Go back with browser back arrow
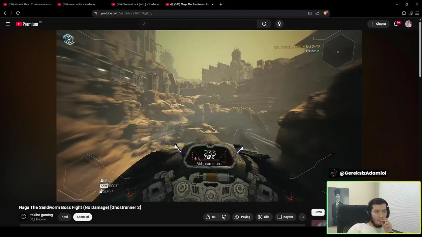 pyautogui.click(x=5, y=13)
